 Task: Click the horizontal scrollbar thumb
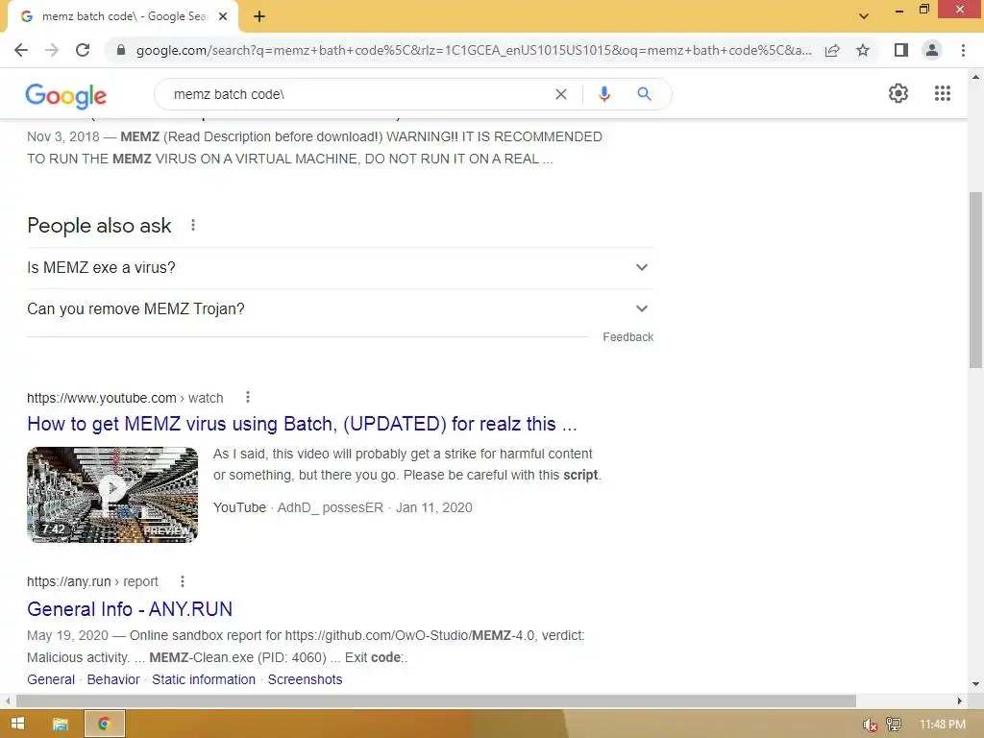[436, 701]
